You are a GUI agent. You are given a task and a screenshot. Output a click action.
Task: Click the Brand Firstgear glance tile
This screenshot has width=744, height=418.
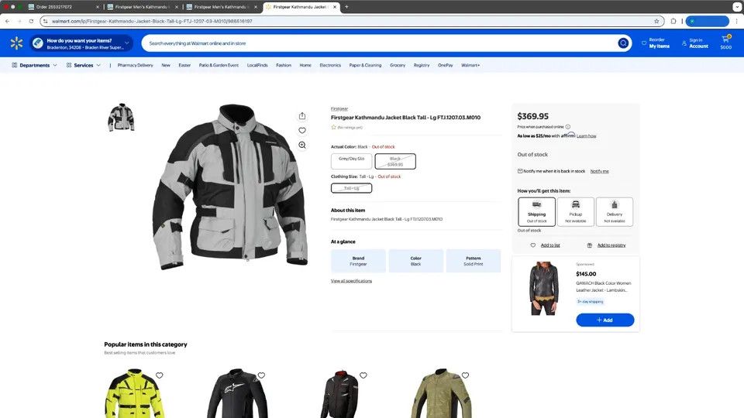(358, 261)
